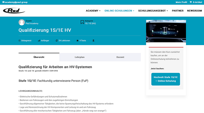Expand the SCHULUNGSANGEBOT dropdown menu

click(x=153, y=11)
